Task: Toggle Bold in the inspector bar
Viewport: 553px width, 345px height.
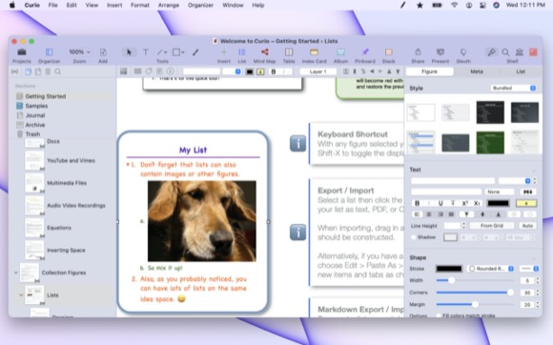Action: point(274,71)
